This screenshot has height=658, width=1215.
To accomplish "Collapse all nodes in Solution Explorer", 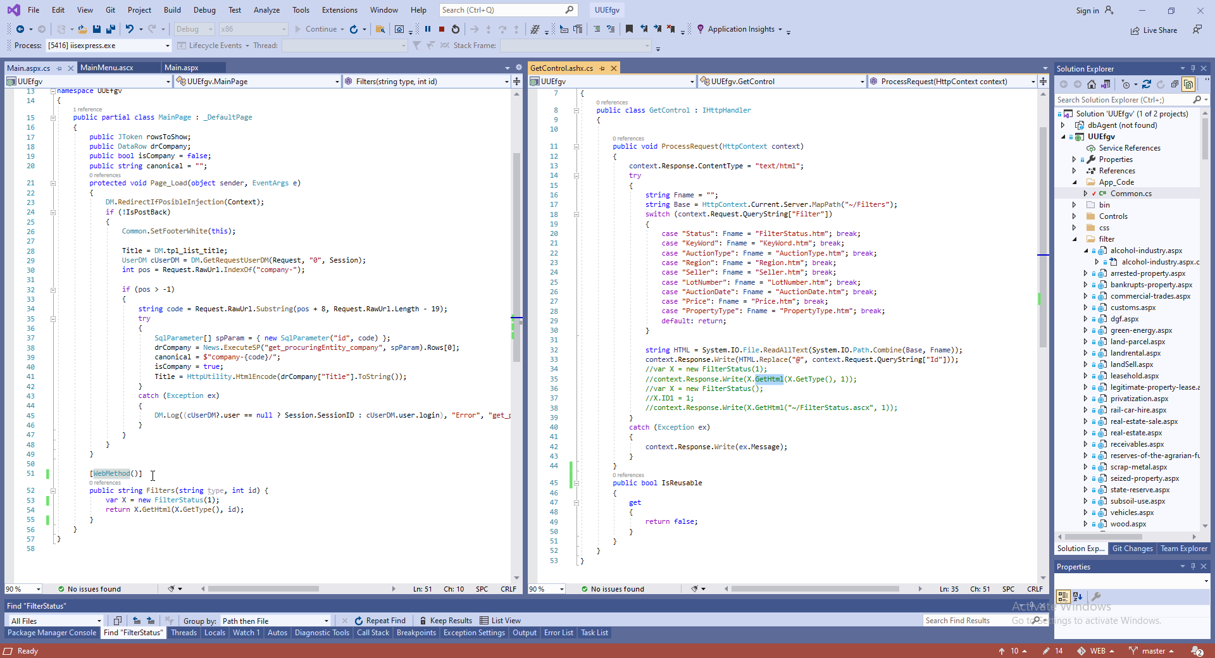I will [x=1174, y=84].
